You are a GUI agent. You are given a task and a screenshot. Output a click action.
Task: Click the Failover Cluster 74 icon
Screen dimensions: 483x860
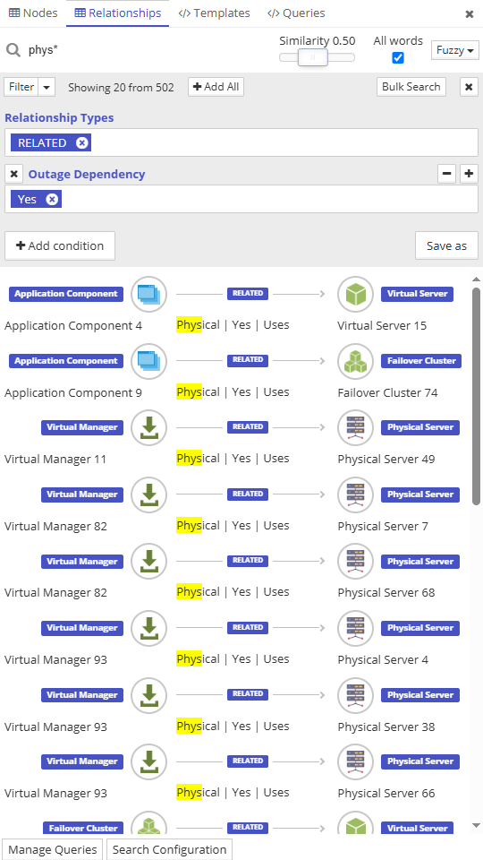coord(355,361)
